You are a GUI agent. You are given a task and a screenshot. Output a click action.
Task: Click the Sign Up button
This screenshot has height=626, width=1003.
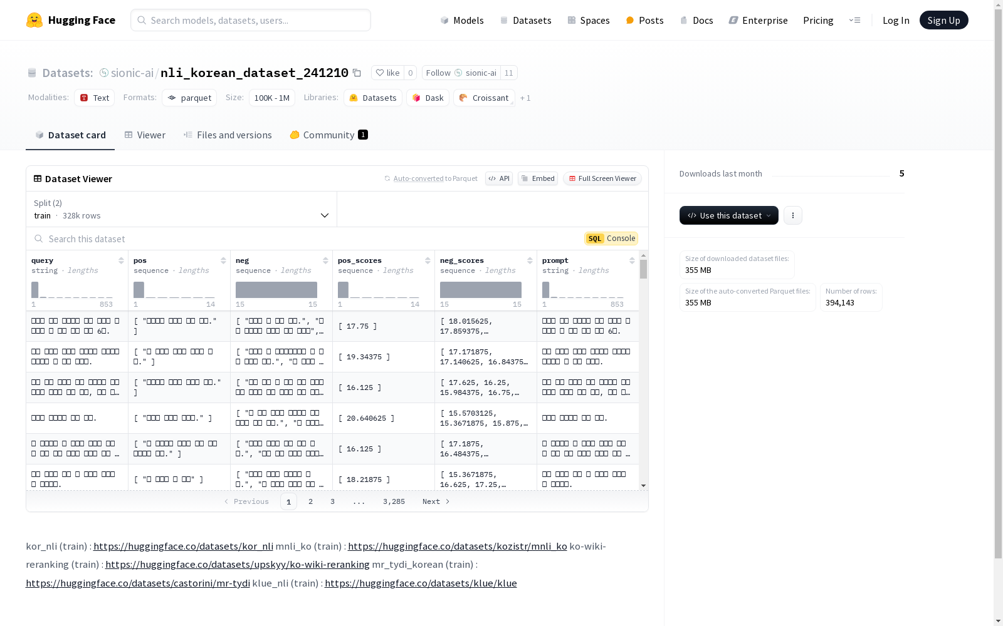pos(943,20)
